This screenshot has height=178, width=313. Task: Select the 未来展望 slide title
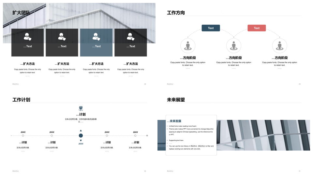click(176, 100)
